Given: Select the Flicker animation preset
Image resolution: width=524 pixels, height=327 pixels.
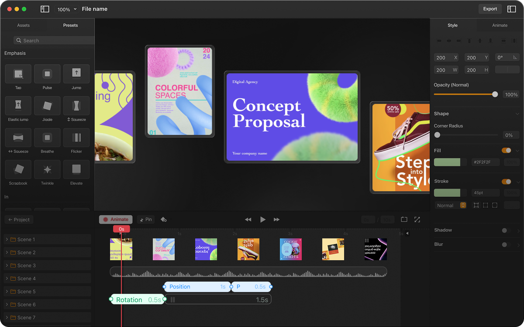Looking at the screenshot, I should click(x=76, y=138).
